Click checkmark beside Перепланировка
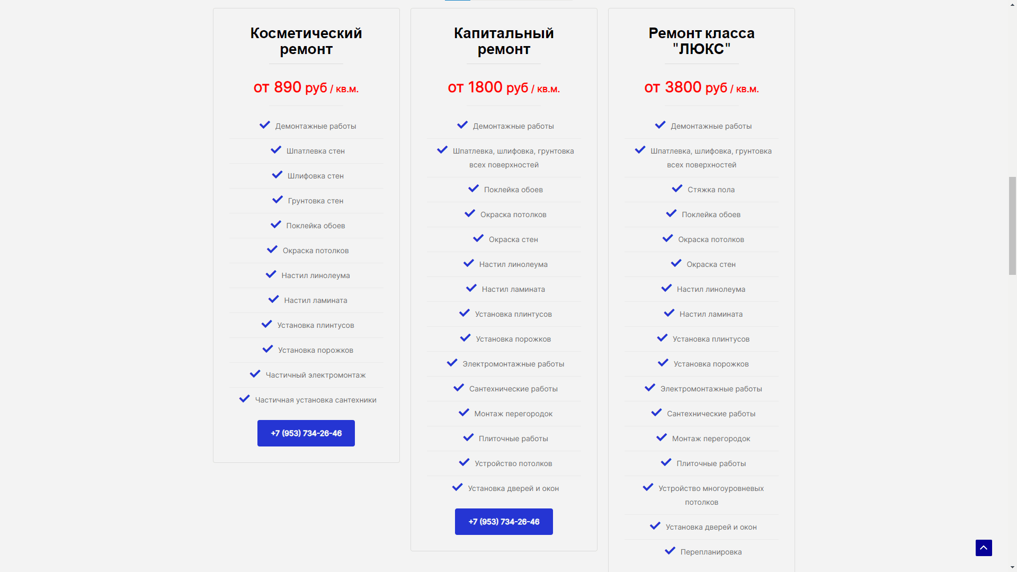Image resolution: width=1017 pixels, height=572 pixels. (x=670, y=551)
